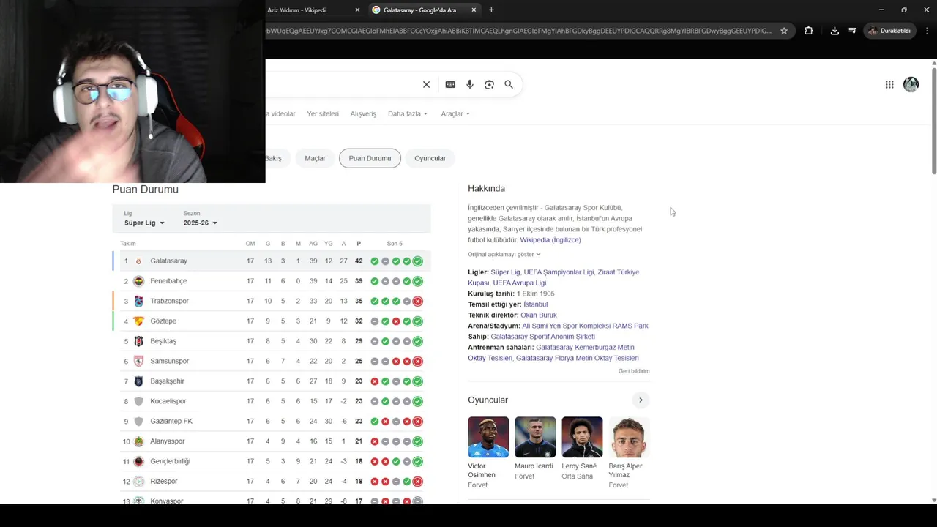Click the Gençlerbirliği club logo
937x527 pixels.
point(138,461)
